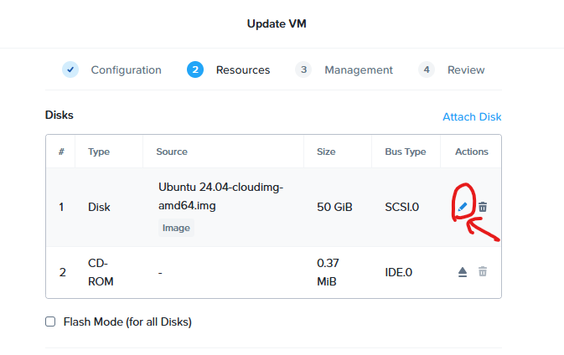
Task: Click the step 3 Management circle
Action: (303, 69)
